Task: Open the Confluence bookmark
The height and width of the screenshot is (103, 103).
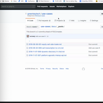Action: point(30,1)
